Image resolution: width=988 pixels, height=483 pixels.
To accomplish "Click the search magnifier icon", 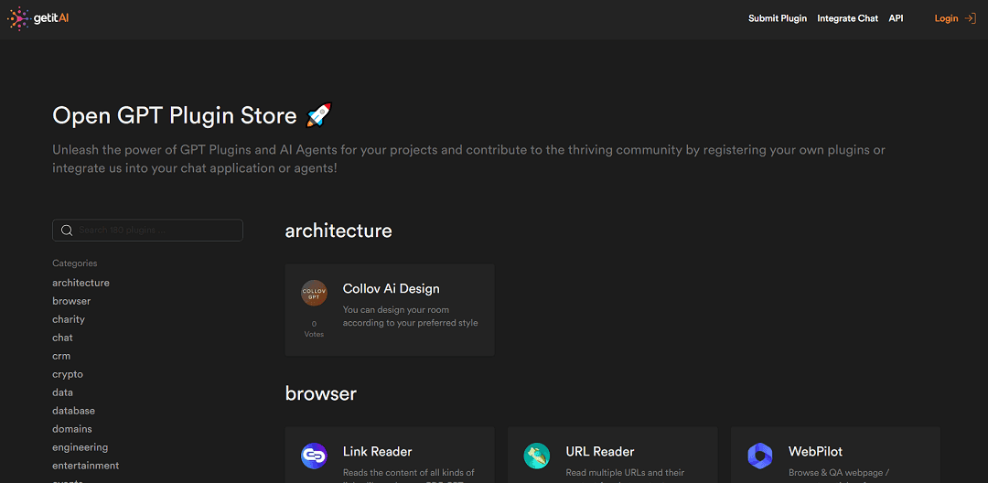I will point(67,231).
